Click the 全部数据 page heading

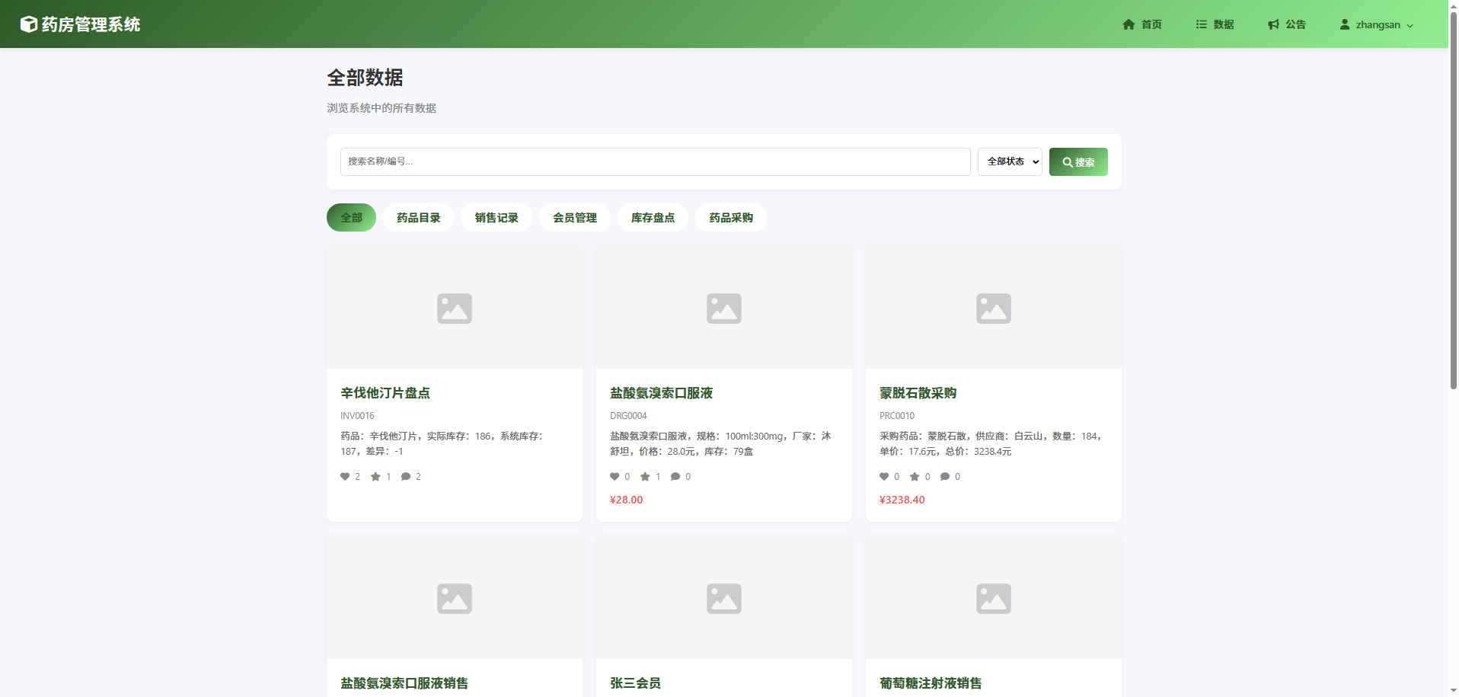point(365,78)
